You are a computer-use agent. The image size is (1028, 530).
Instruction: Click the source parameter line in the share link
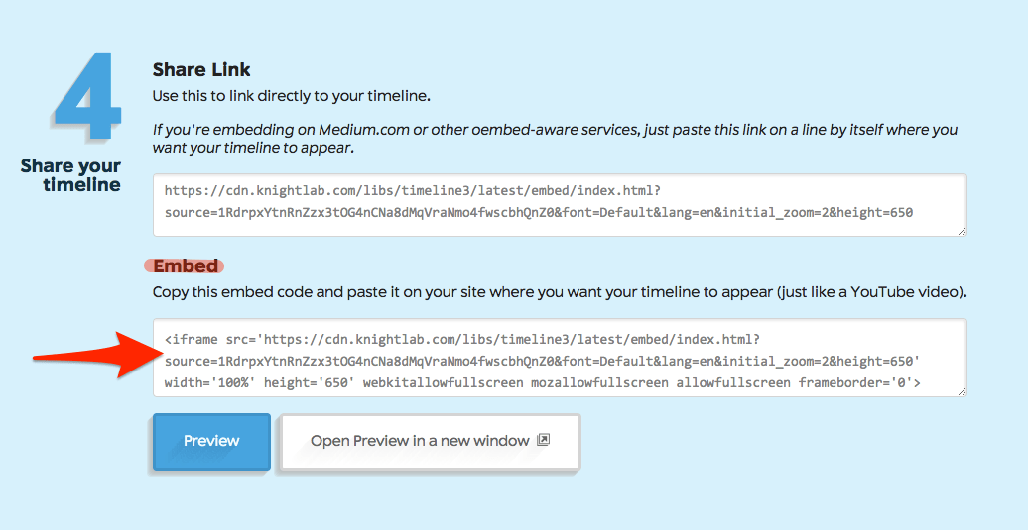(x=538, y=213)
